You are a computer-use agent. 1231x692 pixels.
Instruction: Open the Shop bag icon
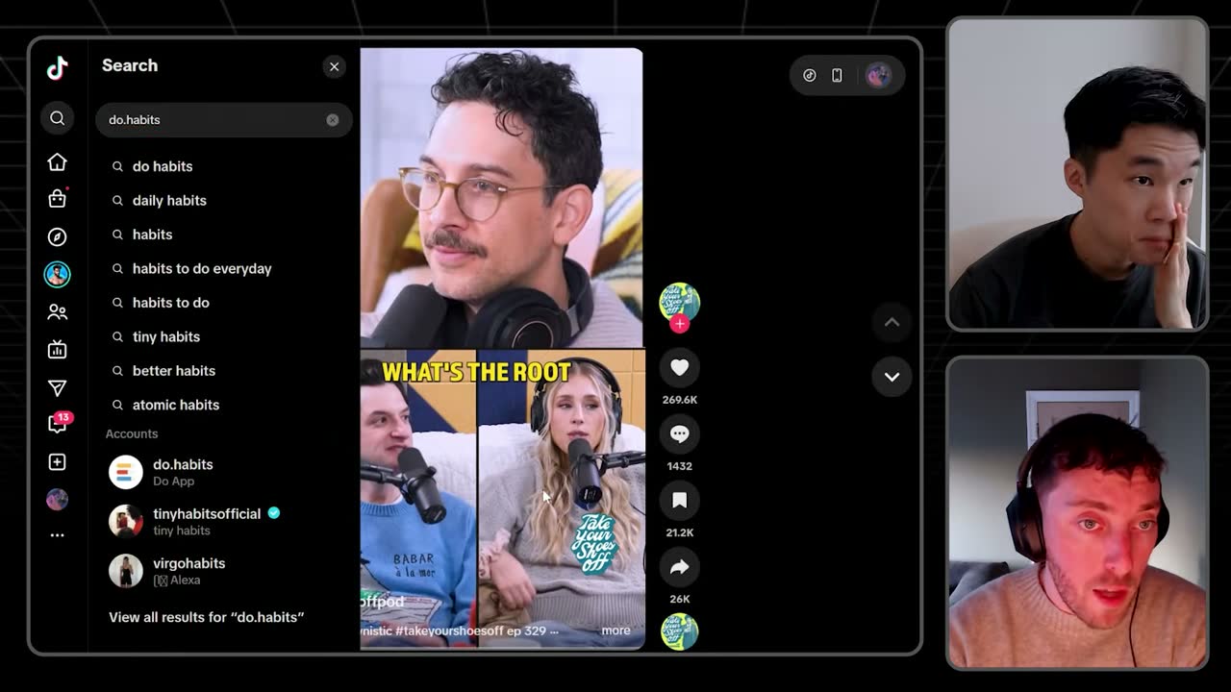(x=57, y=199)
